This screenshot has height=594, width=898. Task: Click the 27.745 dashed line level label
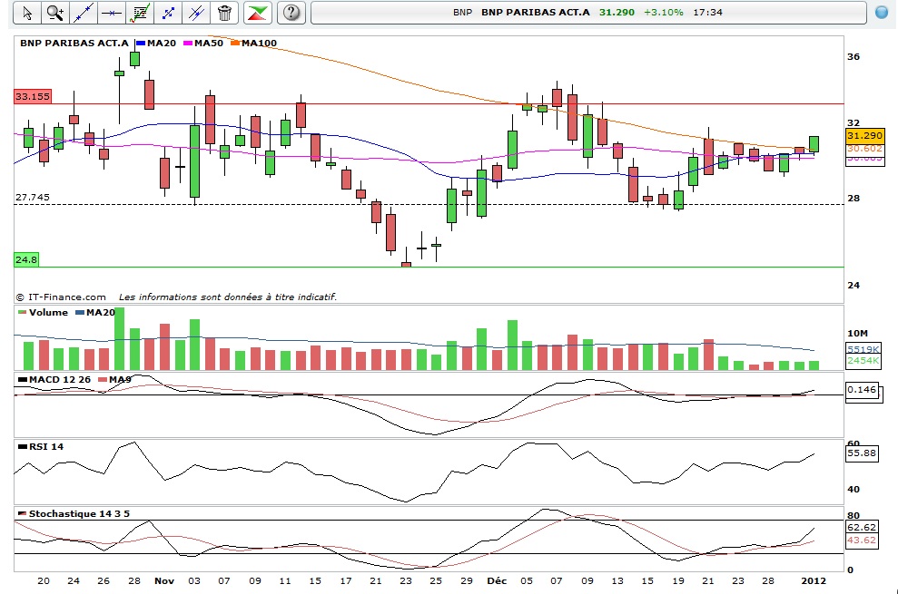[33, 198]
